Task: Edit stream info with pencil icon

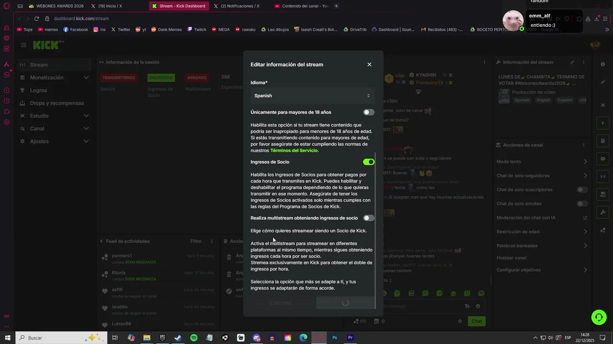Action: click(x=572, y=62)
